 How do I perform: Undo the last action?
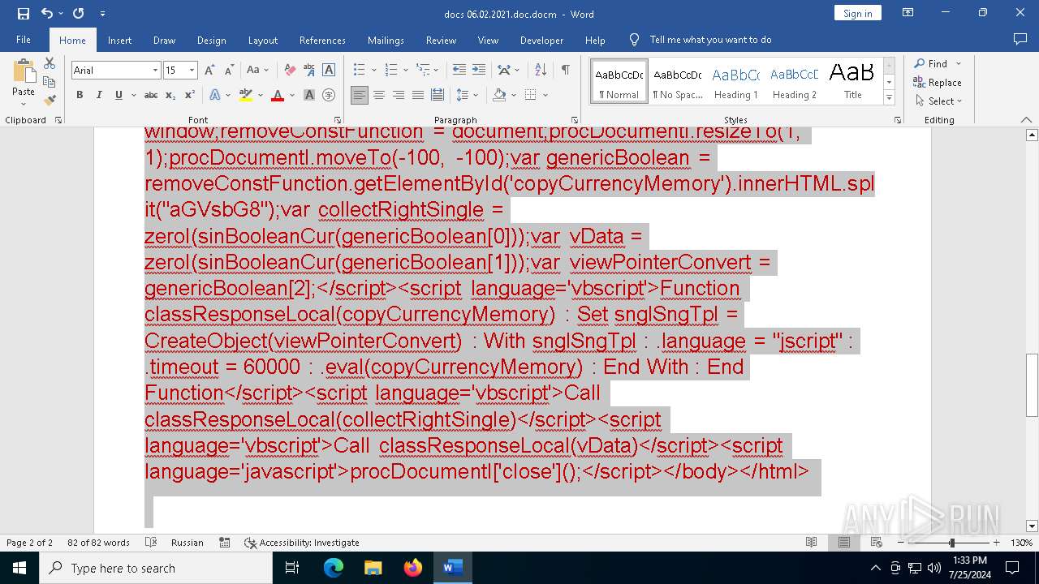pyautogui.click(x=46, y=14)
